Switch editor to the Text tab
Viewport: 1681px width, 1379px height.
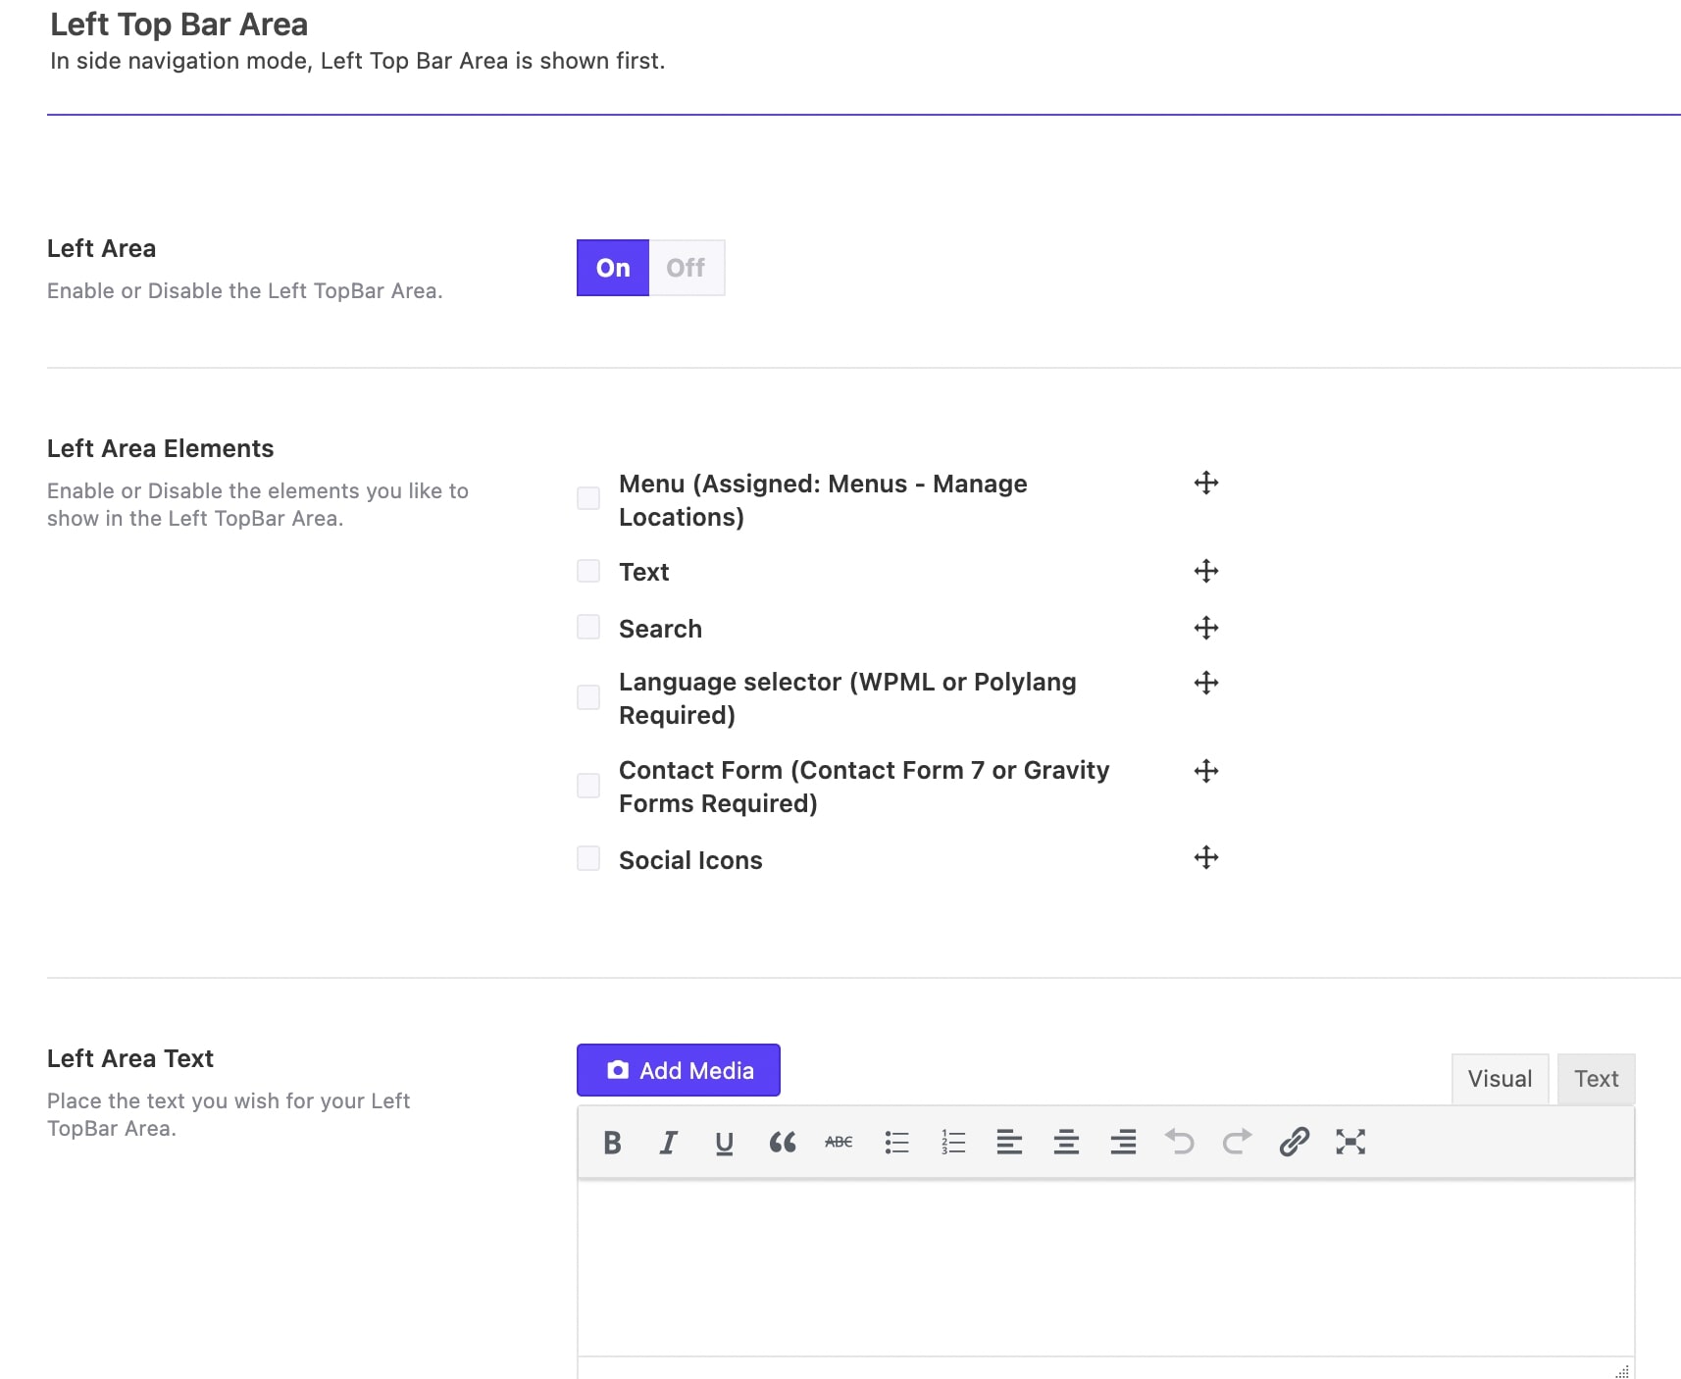[x=1596, y=1079]
